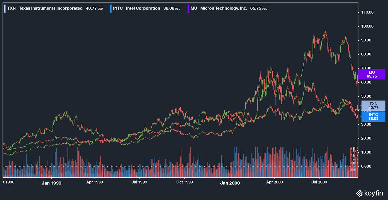The width and height of the screenshot is (388, 200).
Task: Select the purple MU 65.75 price flag
Action: (372, 74)
